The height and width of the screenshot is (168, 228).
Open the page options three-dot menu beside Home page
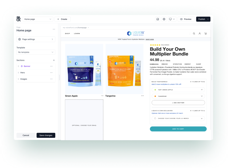click(x=54, y=29)
